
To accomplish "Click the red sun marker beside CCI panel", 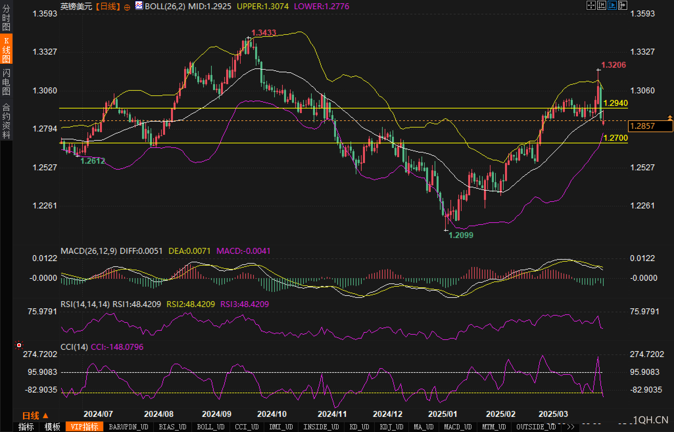I will (19, 345).
